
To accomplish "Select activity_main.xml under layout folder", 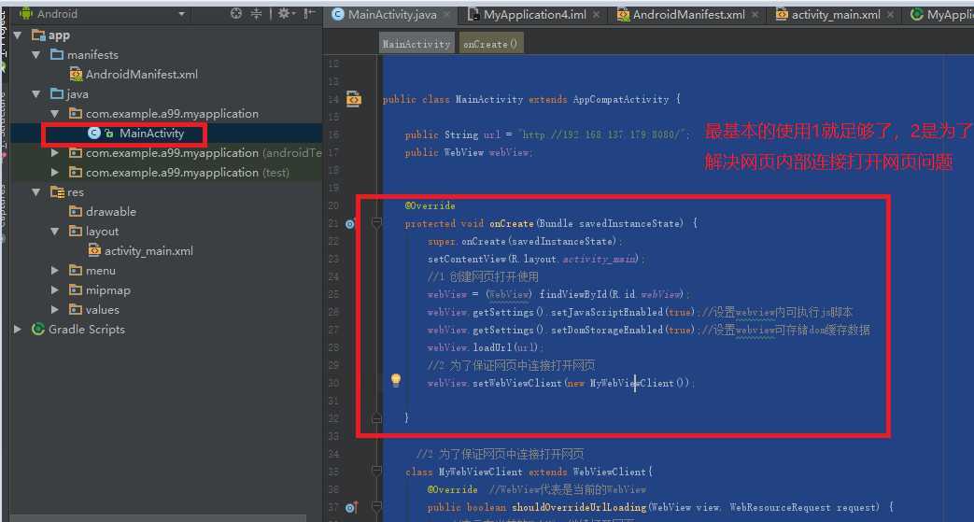I will [148, 251].
